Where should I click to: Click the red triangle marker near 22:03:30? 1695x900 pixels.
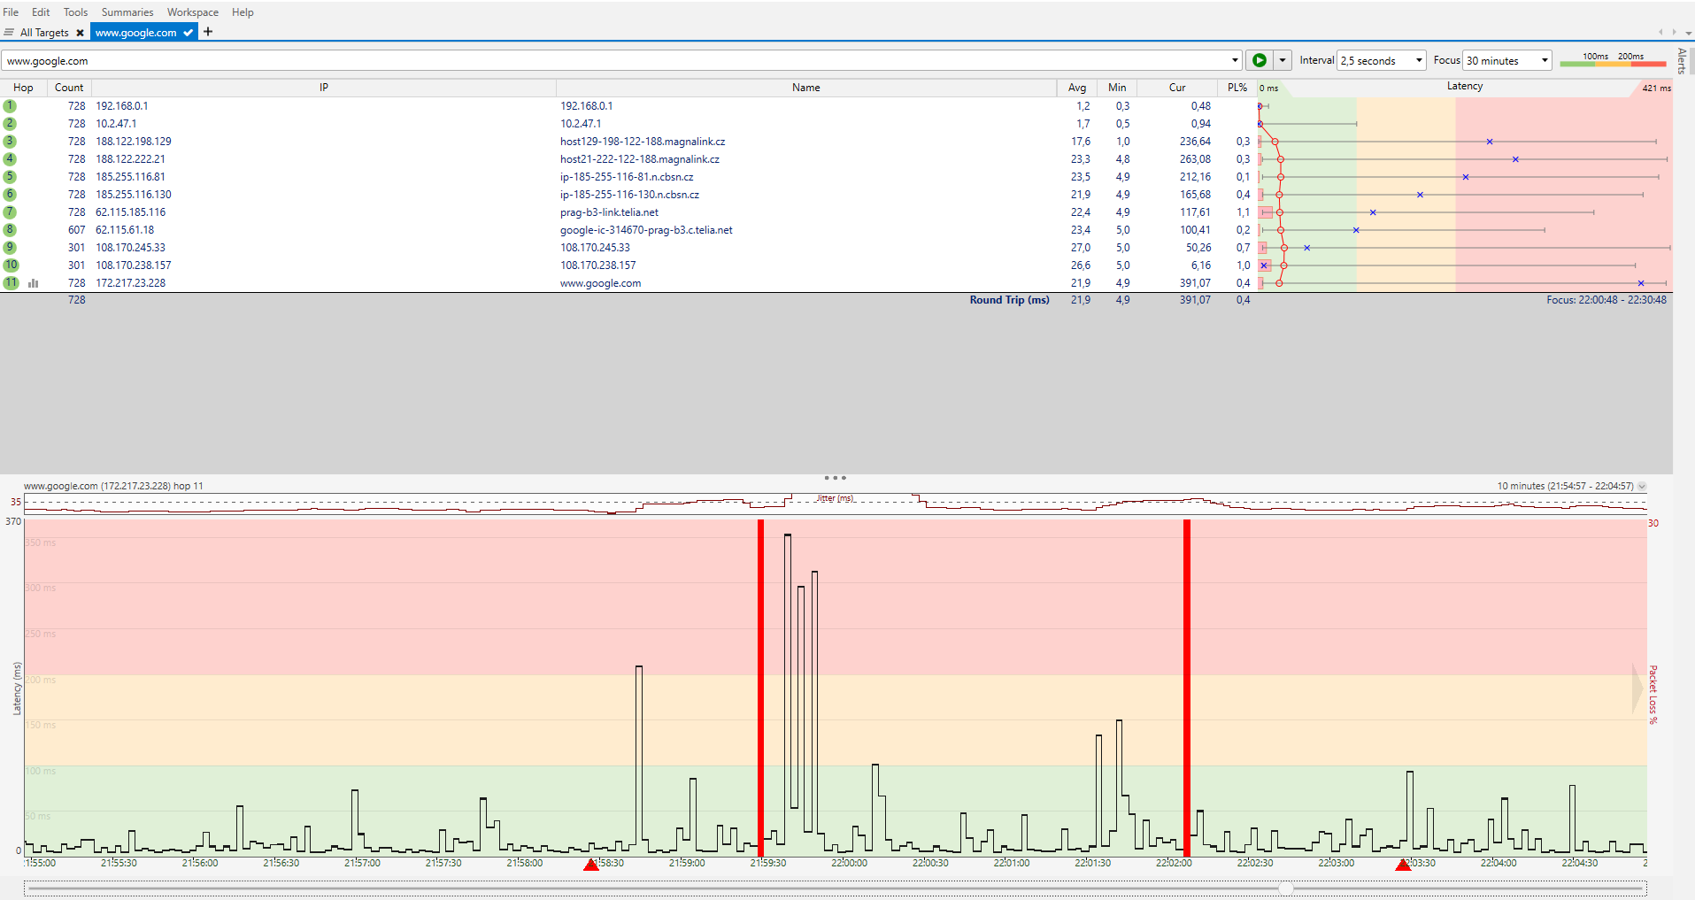click(x=1403, y=865)
